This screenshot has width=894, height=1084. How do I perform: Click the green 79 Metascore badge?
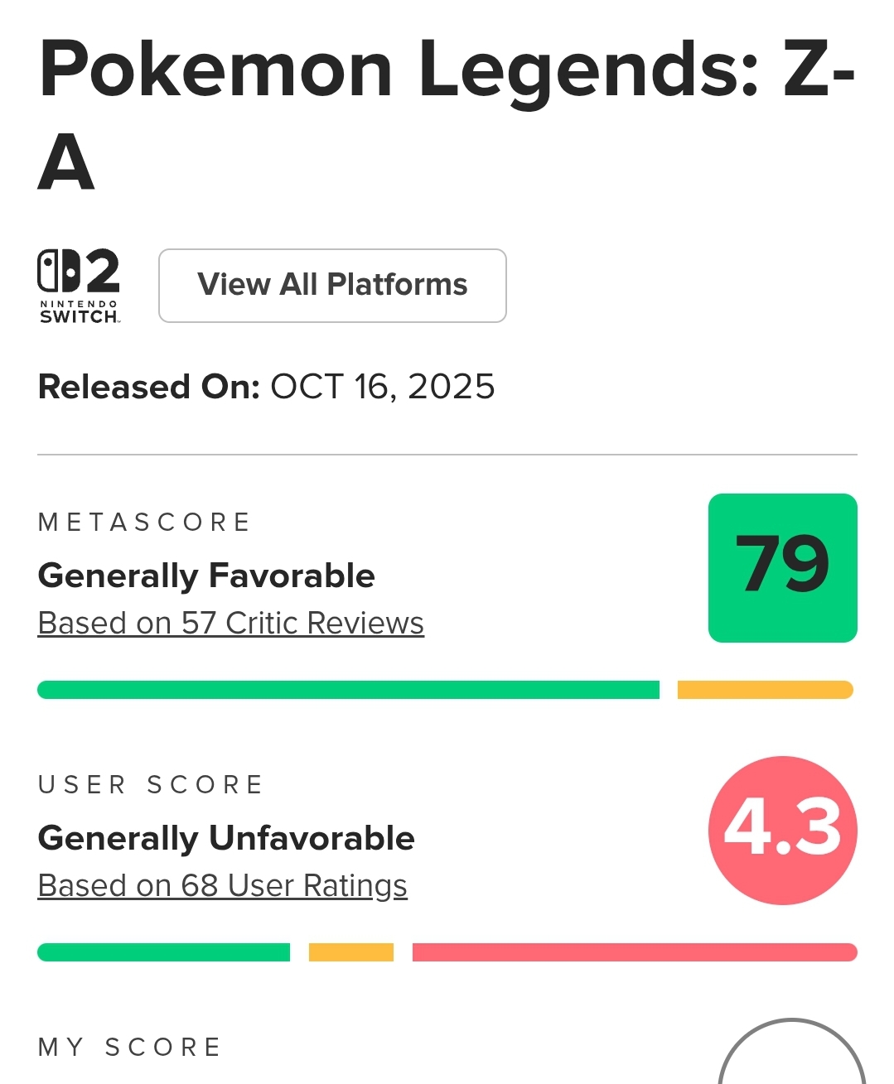tap(783, 568)
